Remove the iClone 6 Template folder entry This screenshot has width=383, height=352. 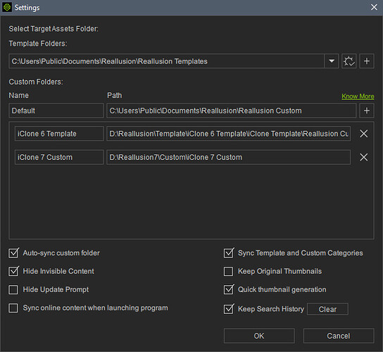tap(364, 134)
